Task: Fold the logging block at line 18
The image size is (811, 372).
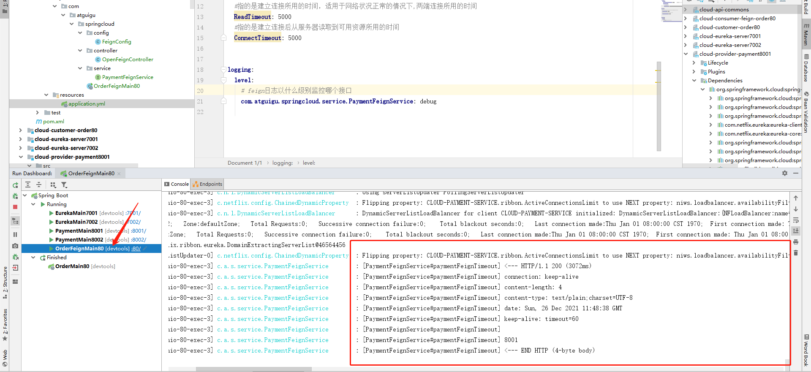Action: coord(224,70)
